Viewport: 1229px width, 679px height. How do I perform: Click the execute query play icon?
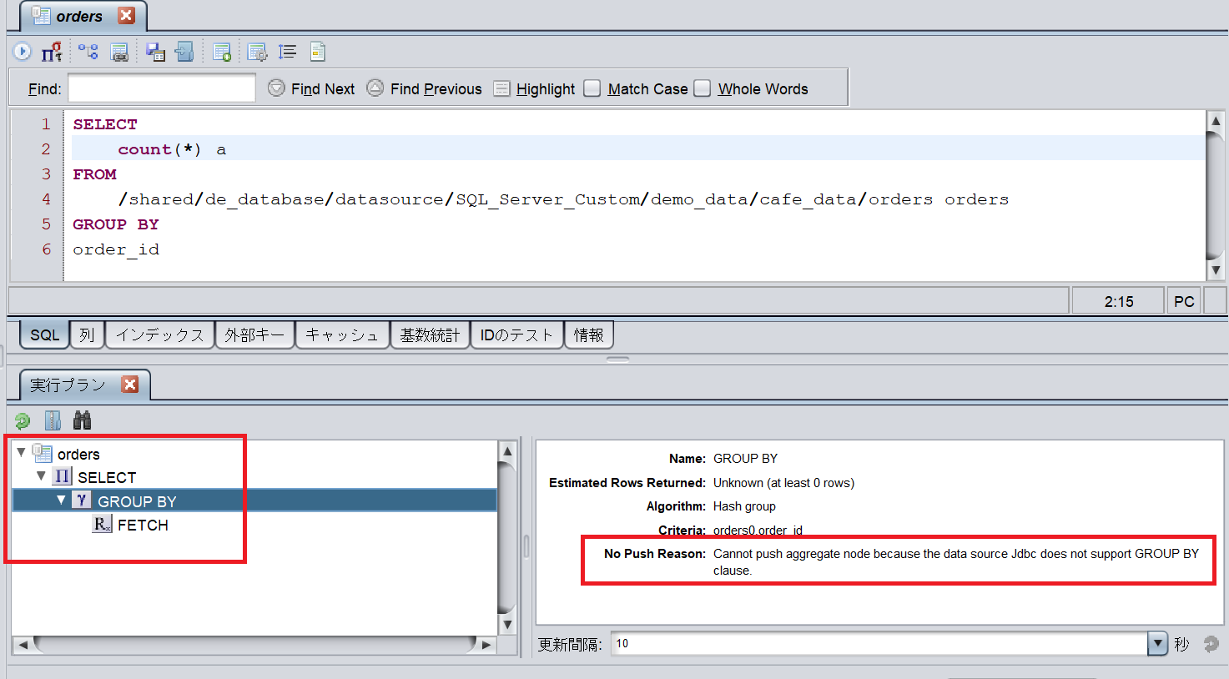[22, 52]
